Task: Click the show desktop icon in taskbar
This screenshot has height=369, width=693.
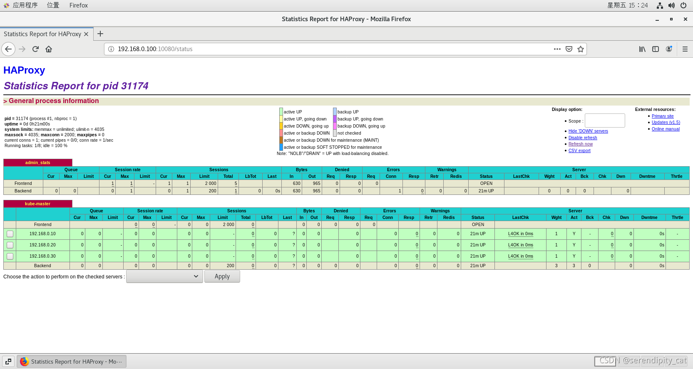Action: click(x=8, y=362)
